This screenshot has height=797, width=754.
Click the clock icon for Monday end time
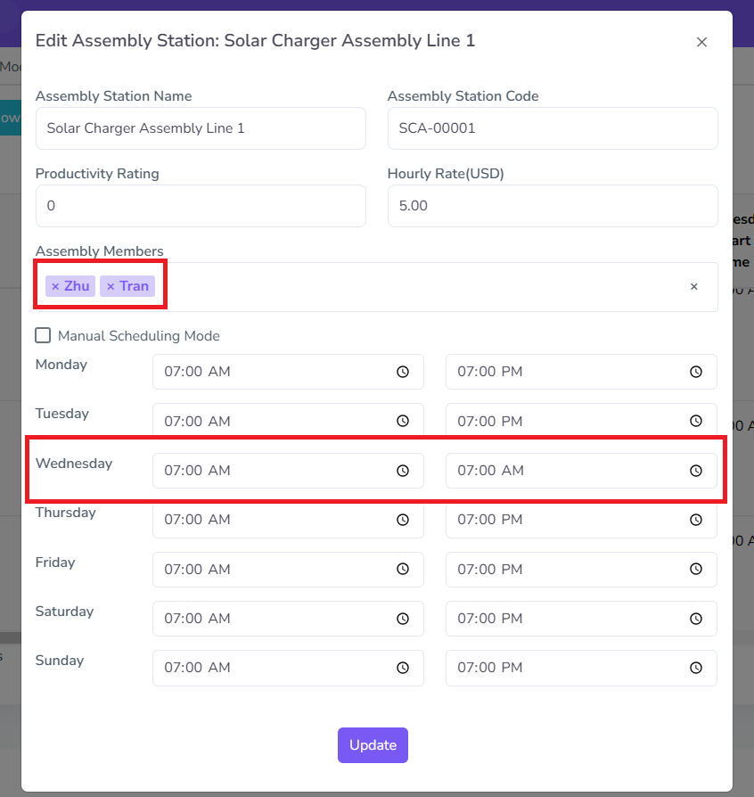click(x=696, y=372)
